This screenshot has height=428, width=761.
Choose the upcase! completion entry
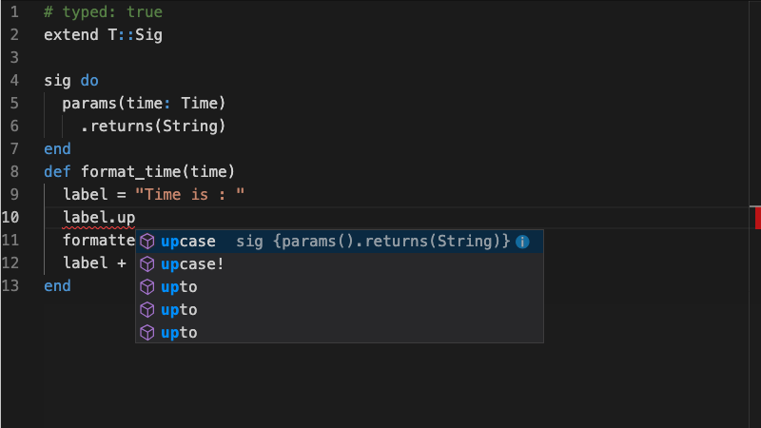(x=340, y=264)
